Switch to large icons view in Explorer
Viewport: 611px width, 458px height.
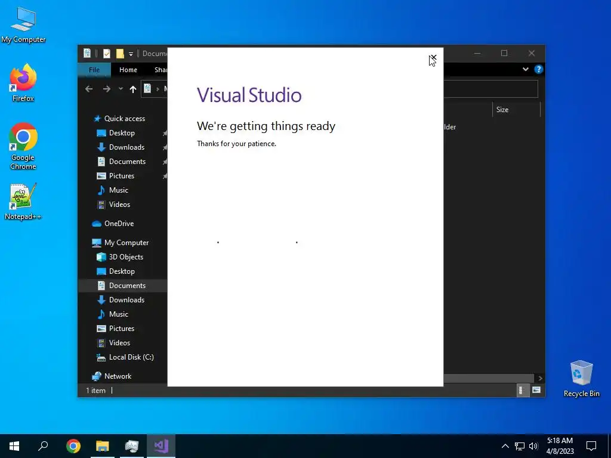[x=536, y=390]
